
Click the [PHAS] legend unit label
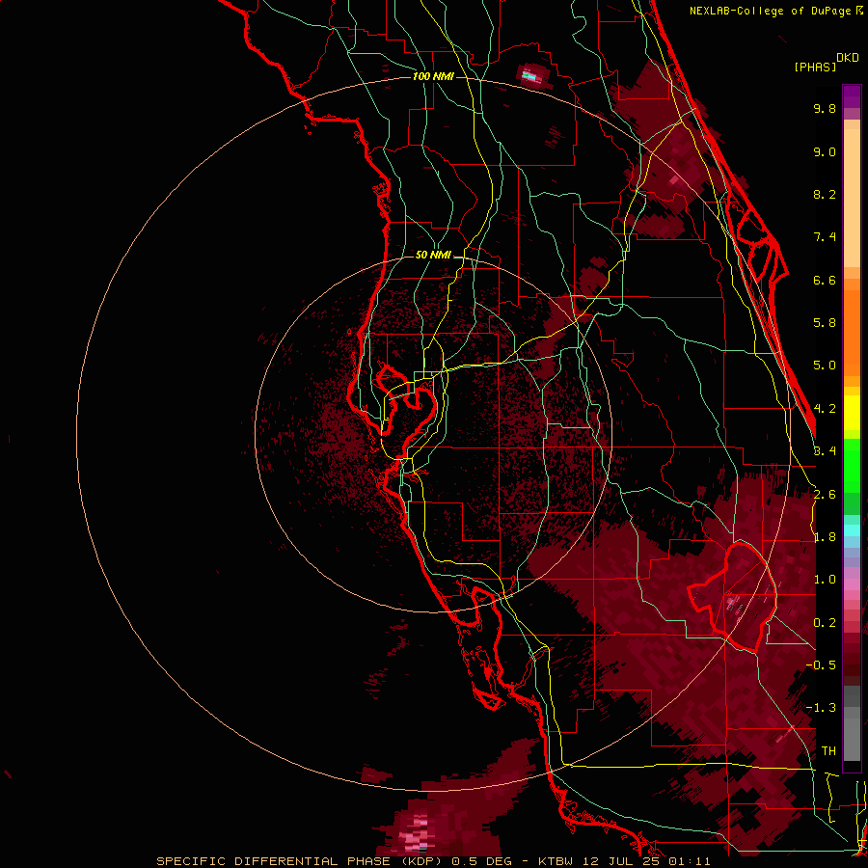click(x=815, y=67)
